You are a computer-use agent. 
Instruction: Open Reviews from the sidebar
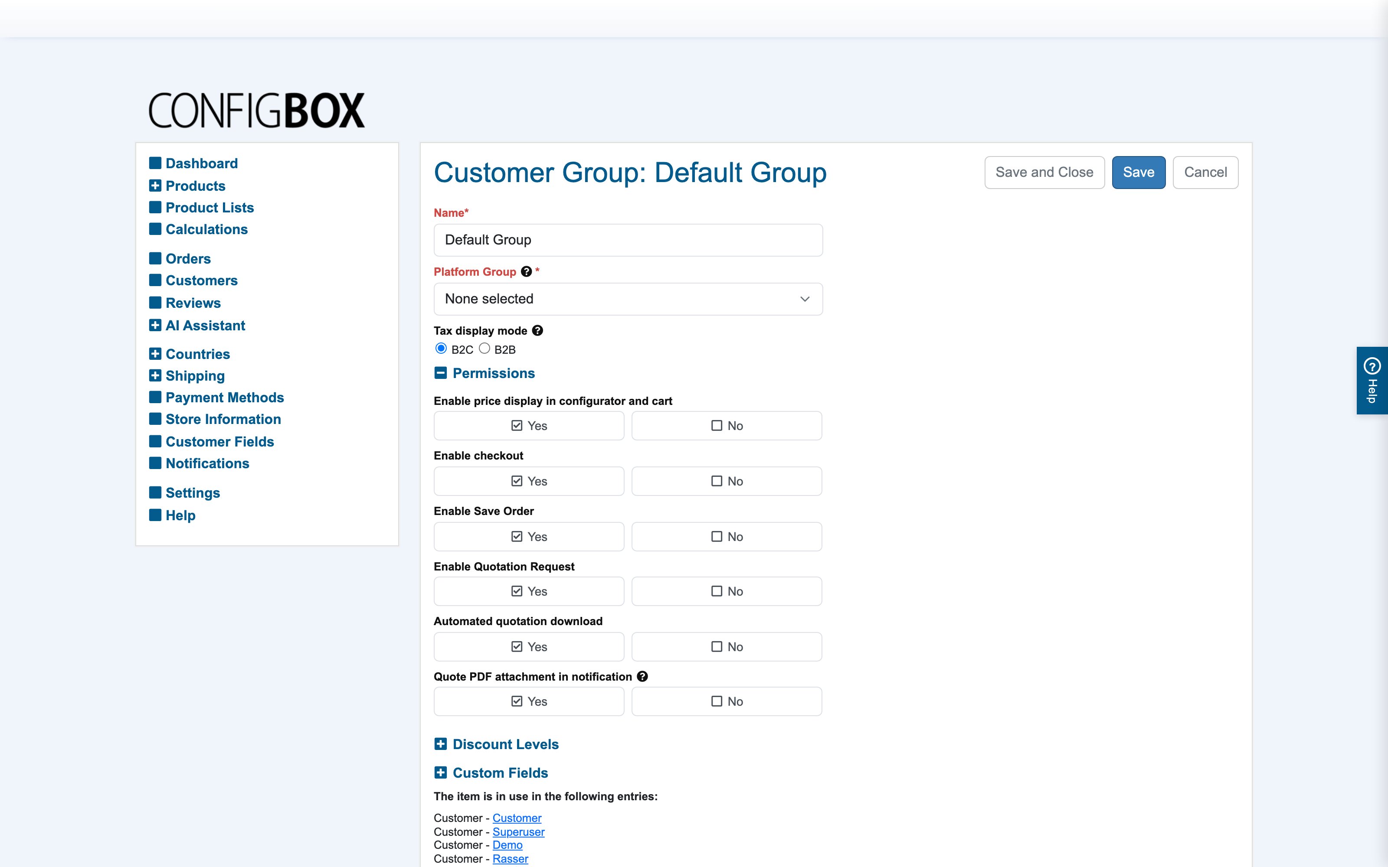[x=193, y=303]
